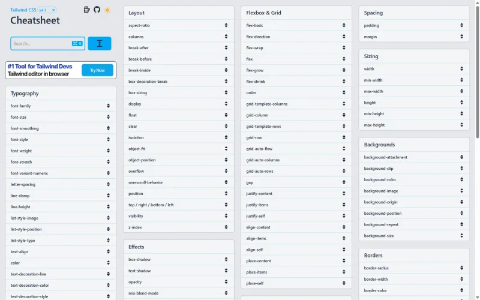This screenshot has height=300, width=480.
Task: Select the background-image row
Action: point(414,191)
